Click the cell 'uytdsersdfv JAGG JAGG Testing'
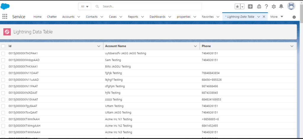Viewport: 303px width, 139px height. [x=125, y=53]
